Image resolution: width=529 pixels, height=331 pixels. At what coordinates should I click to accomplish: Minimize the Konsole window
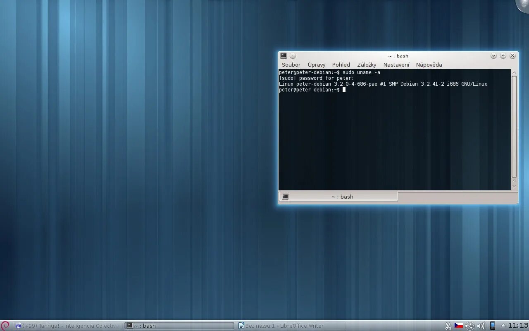[x=493, y=55]
